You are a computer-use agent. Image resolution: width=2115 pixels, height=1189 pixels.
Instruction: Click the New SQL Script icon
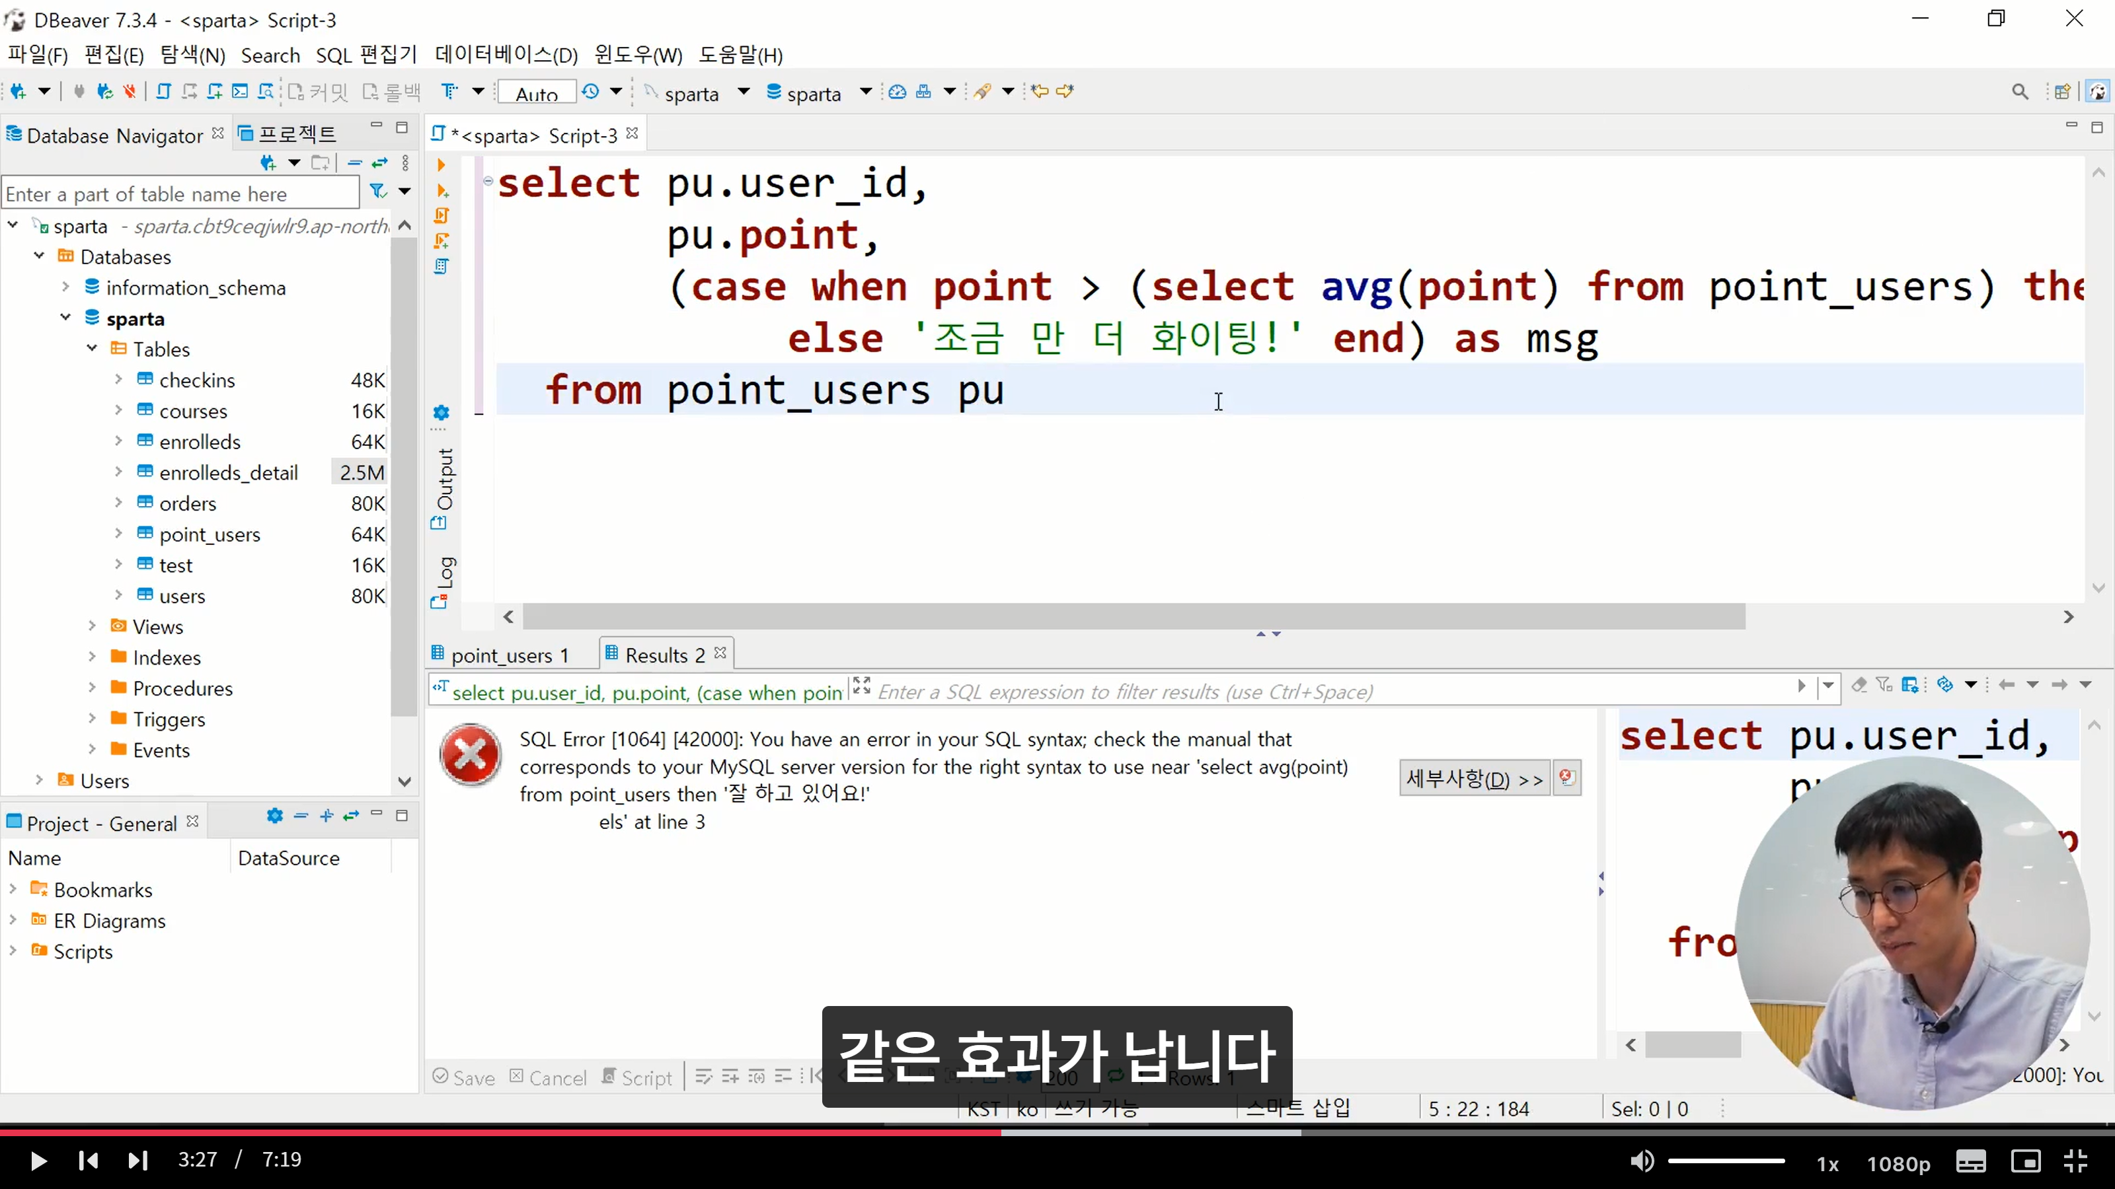click(x=214, y=91)
